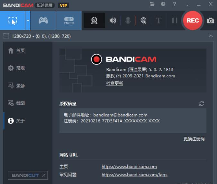
Task: Click the version 5.0.2.1813 text
Action: point(161,69)
